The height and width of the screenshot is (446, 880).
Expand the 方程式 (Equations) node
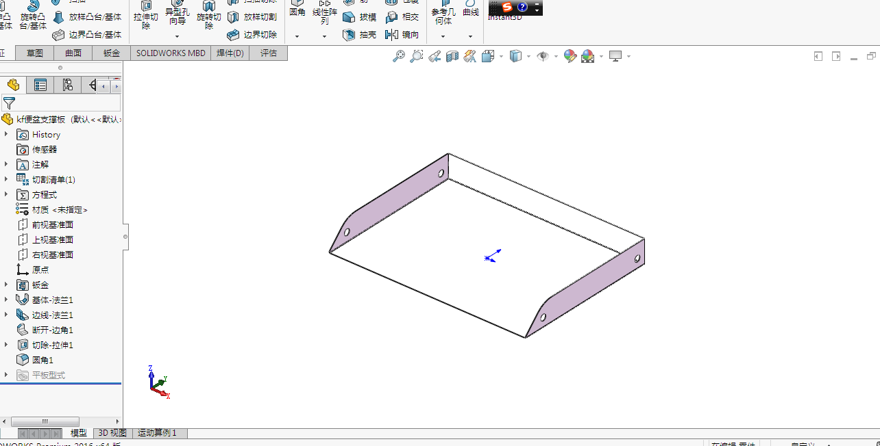[x=5, y=194]
